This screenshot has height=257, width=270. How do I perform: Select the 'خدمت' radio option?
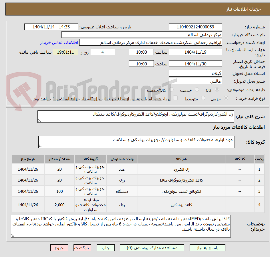[197, 89]
